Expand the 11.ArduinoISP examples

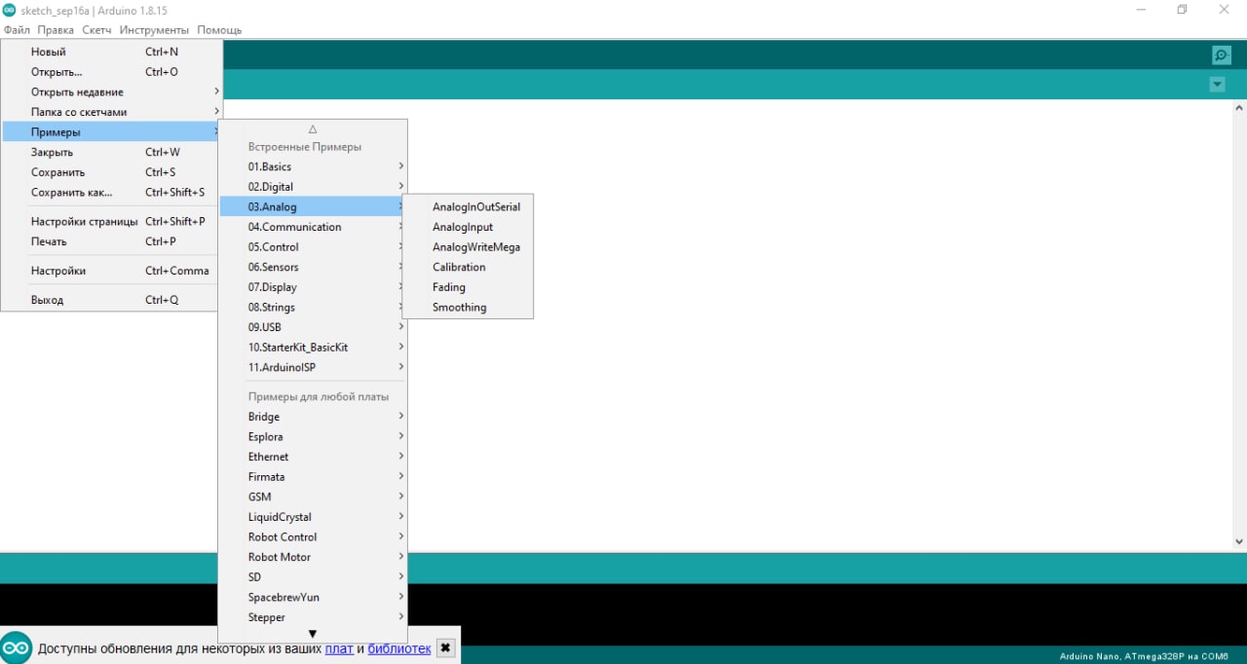tap(313, 367)
